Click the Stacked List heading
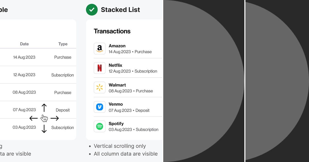Screen dimensions: 309x162 coord(120,10)
